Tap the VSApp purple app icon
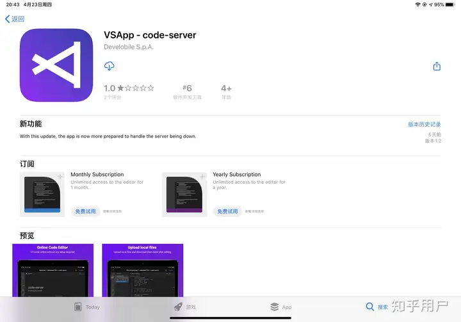 [x=56, y=65]
